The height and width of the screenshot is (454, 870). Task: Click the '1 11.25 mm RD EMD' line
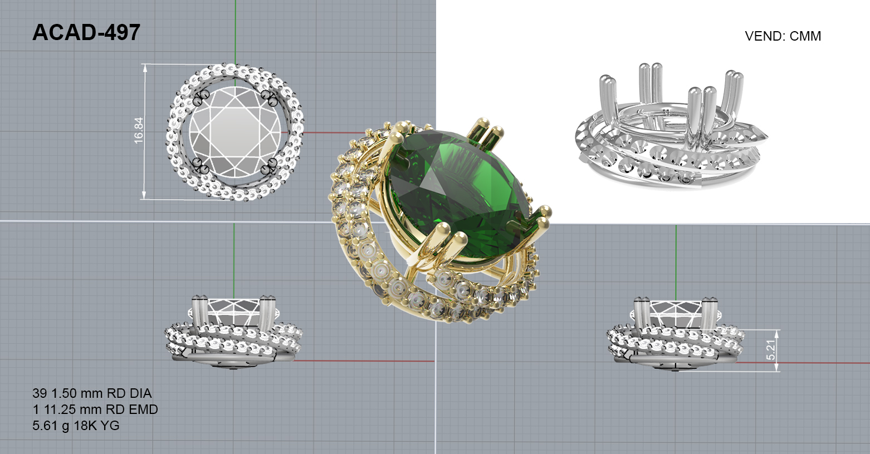(x=95, y=409)
